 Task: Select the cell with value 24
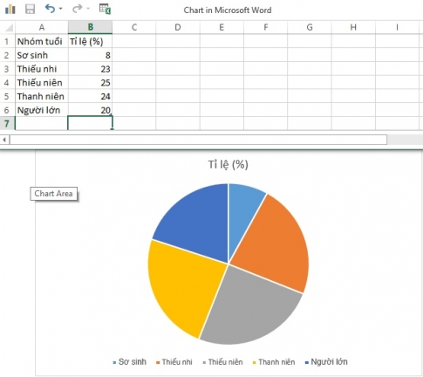pos(90,96)
